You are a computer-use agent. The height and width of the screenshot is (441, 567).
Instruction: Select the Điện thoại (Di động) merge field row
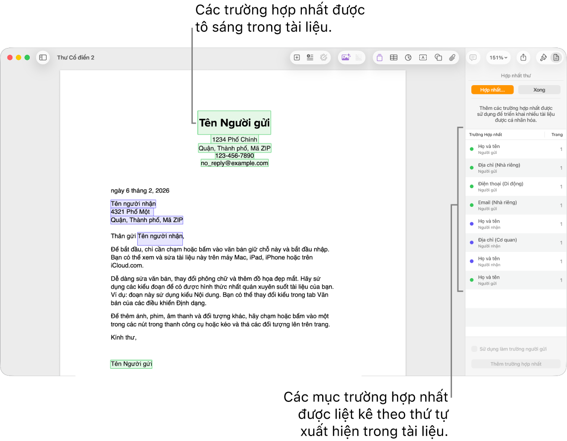[516, 187]
